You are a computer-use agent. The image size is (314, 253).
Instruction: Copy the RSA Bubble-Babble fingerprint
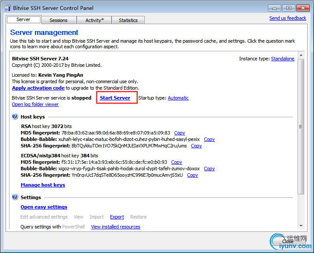pos(209,139)
